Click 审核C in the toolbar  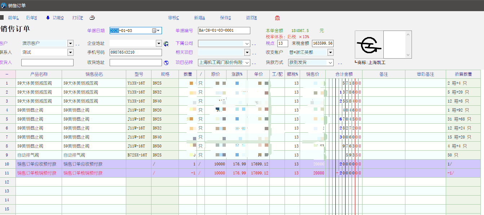coord(173,18)
